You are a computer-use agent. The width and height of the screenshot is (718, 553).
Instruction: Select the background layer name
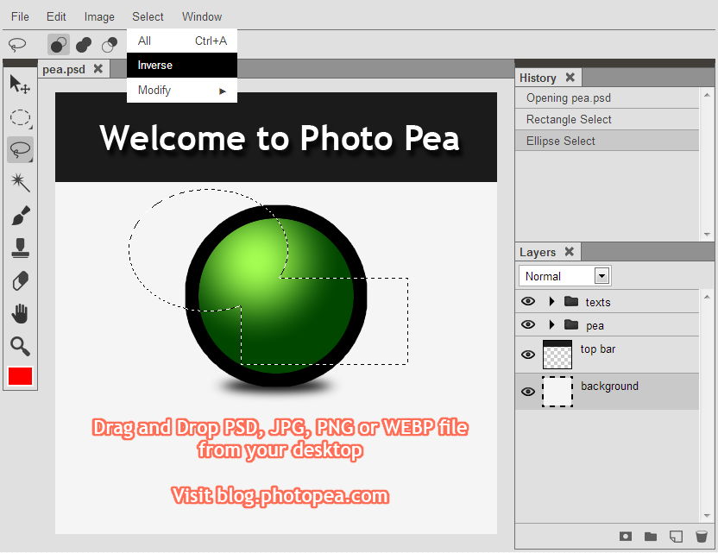(x=609, y=386)
